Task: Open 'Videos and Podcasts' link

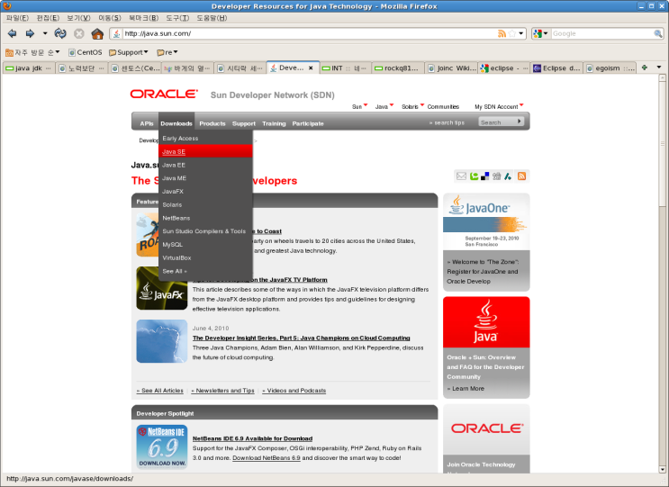Action: [294, 390]
